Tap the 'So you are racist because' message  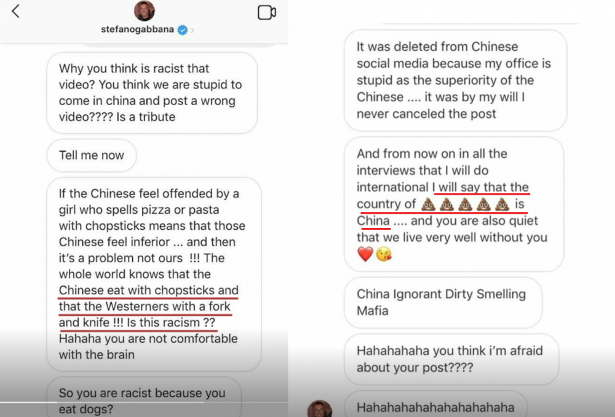(x=143, y=397)
